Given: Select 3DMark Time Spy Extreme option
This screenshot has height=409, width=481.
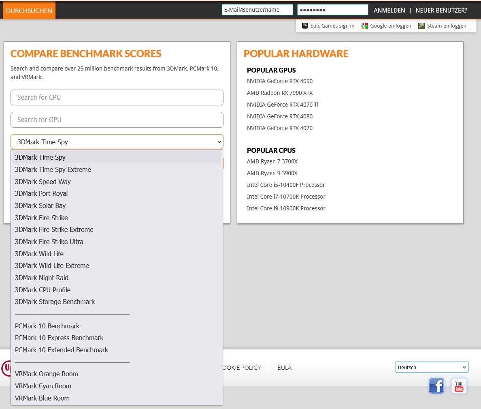Looking at the screenshot, I should 117,169.
